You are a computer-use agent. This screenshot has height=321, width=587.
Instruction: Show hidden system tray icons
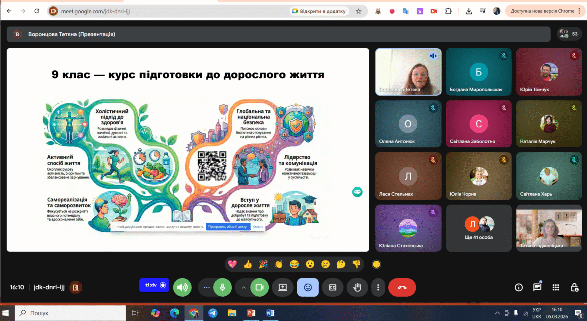click(497, 313)
